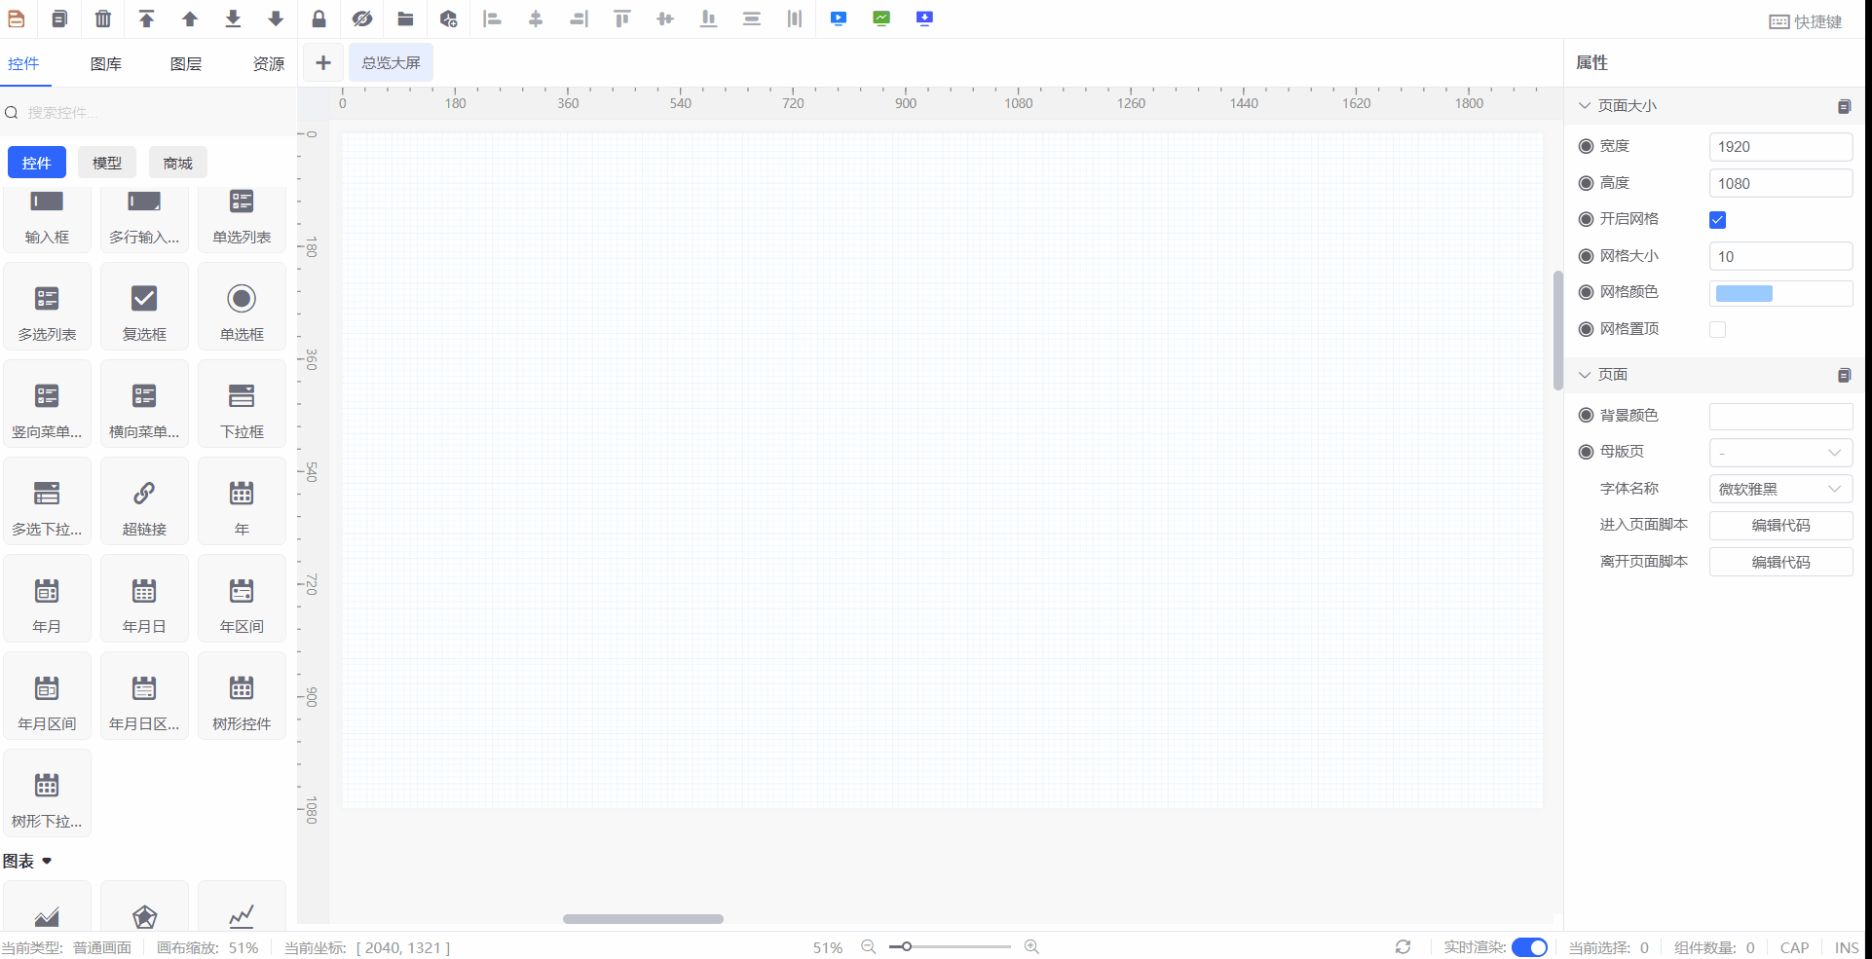Toggle the 实时渲染 switch
Viewport: 1872px width, 959px height.
[x=1529, y=947]
